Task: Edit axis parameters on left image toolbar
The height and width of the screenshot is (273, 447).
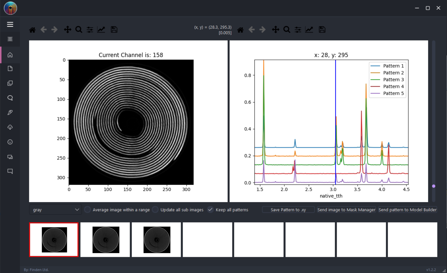Action: pos(101,29)
